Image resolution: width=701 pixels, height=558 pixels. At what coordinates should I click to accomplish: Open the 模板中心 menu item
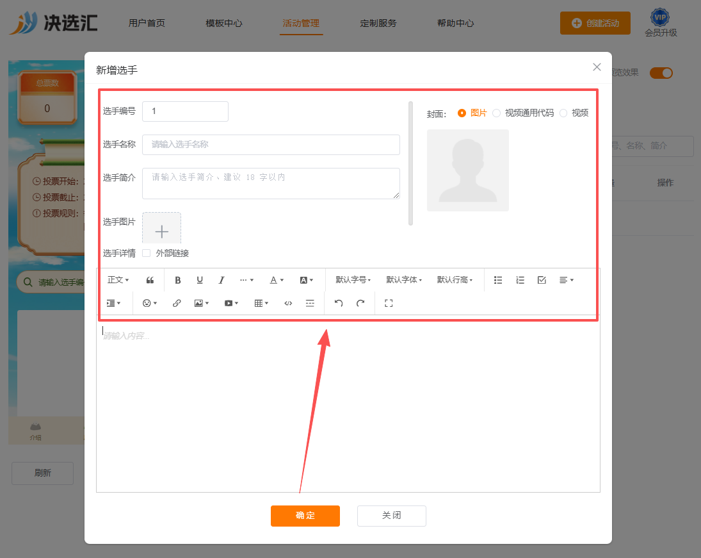224,23
